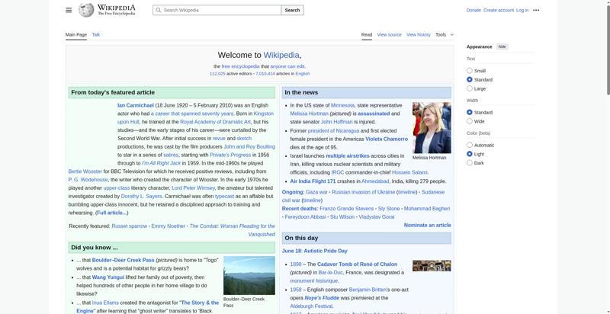Open the View history tab

tap(418, 34)
